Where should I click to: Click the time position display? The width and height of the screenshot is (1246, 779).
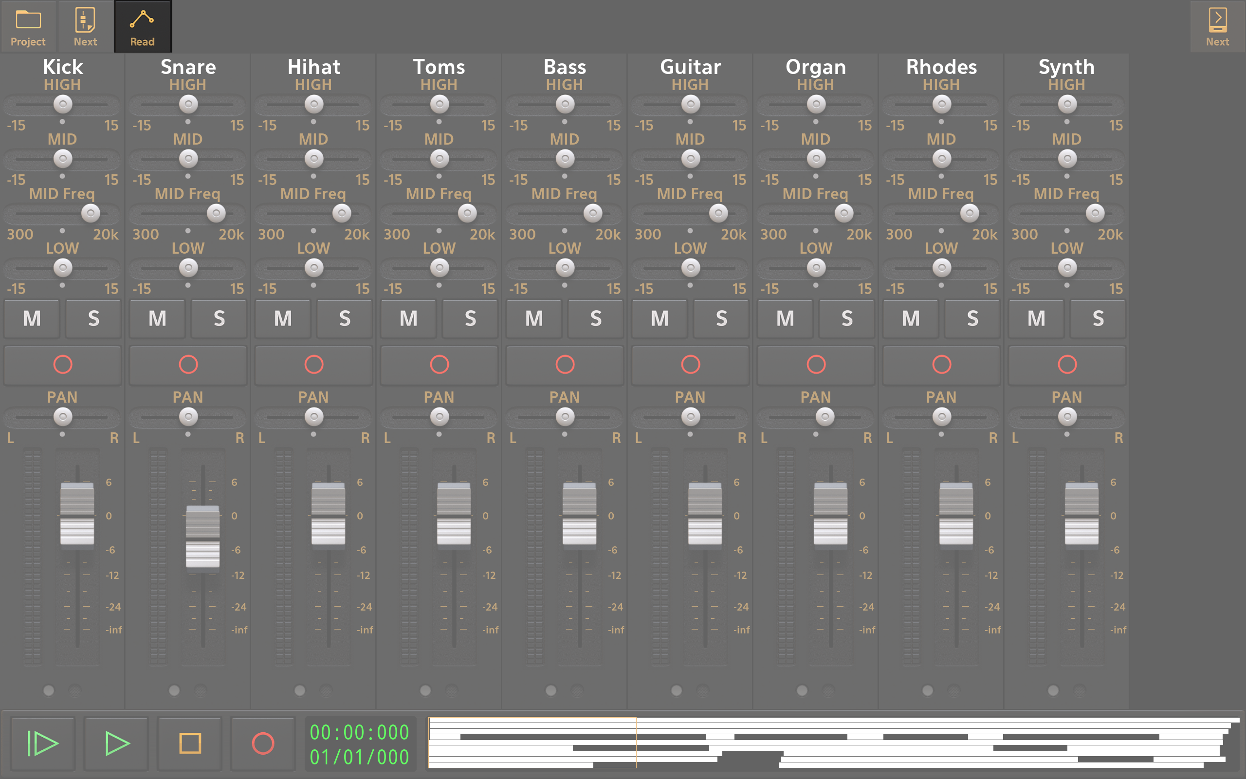coord(359,744)
